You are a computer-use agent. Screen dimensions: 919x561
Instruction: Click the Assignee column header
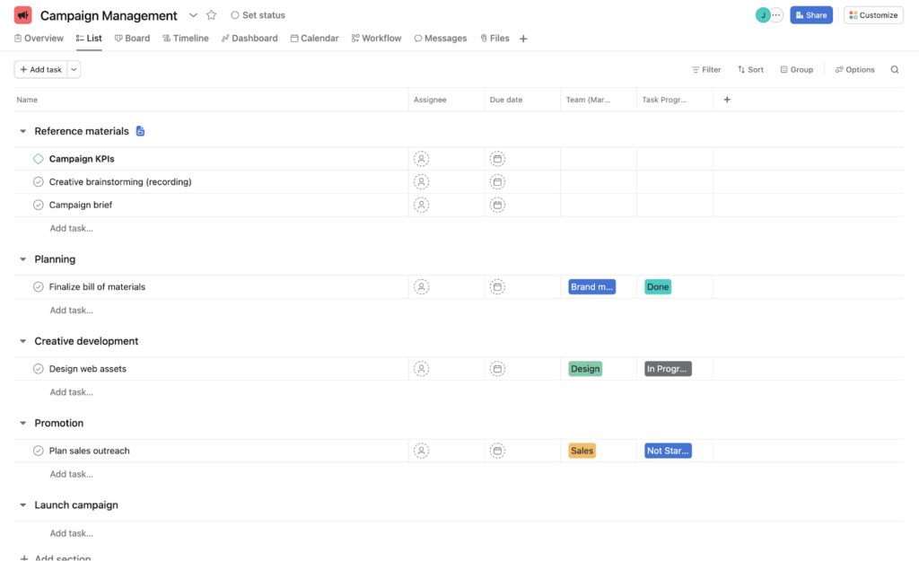click(446, 100)
